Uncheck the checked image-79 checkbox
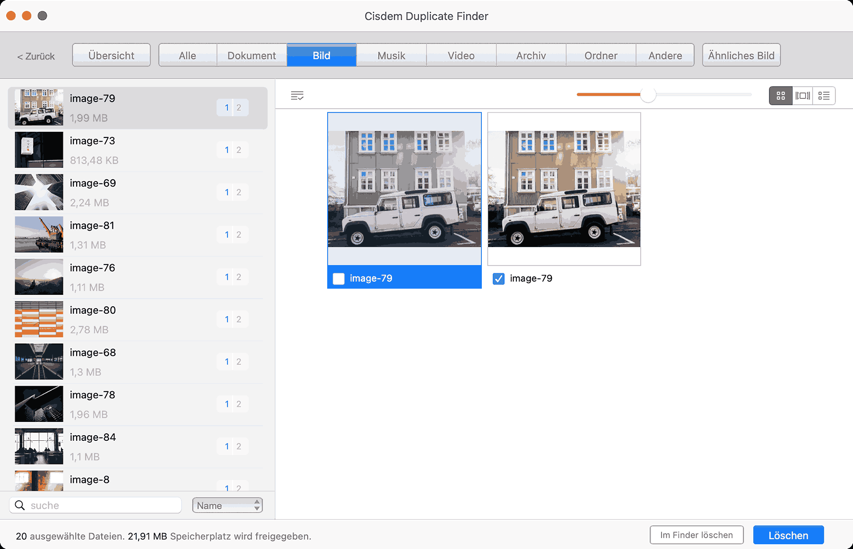This screenshot has width=853, height=549. (498, 279)
